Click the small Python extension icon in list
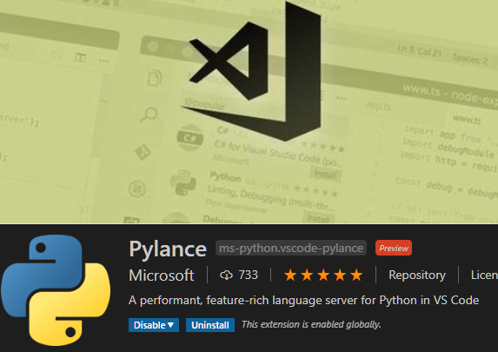This screenshot has height=352, width=498. 183,183
